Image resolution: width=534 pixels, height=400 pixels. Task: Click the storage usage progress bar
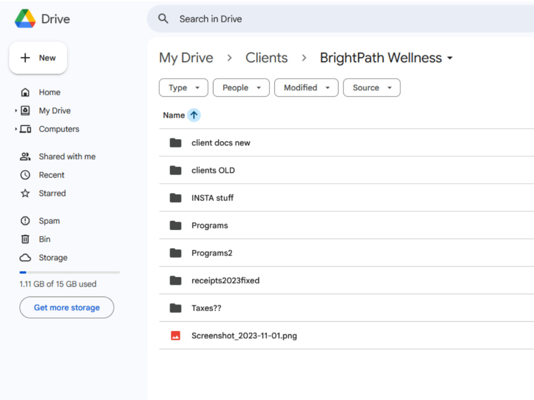(x=69, y=273)
